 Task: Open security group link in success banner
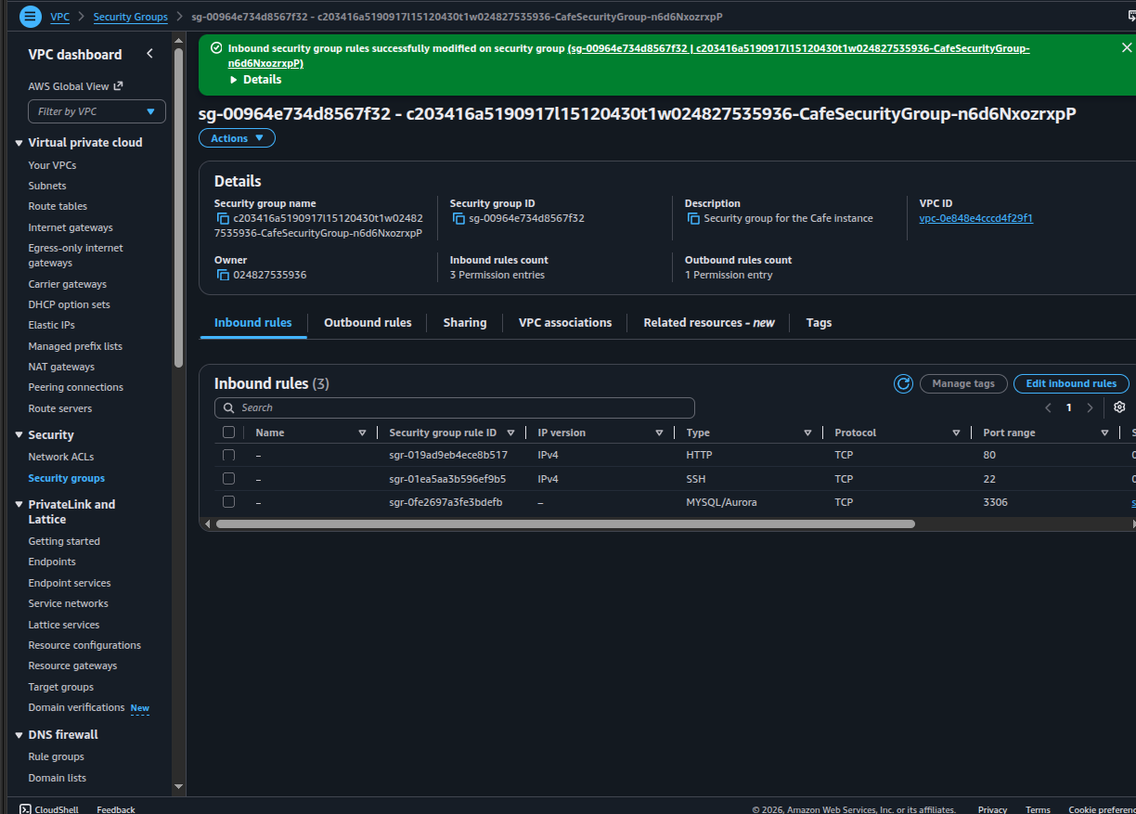coord(629,56)
